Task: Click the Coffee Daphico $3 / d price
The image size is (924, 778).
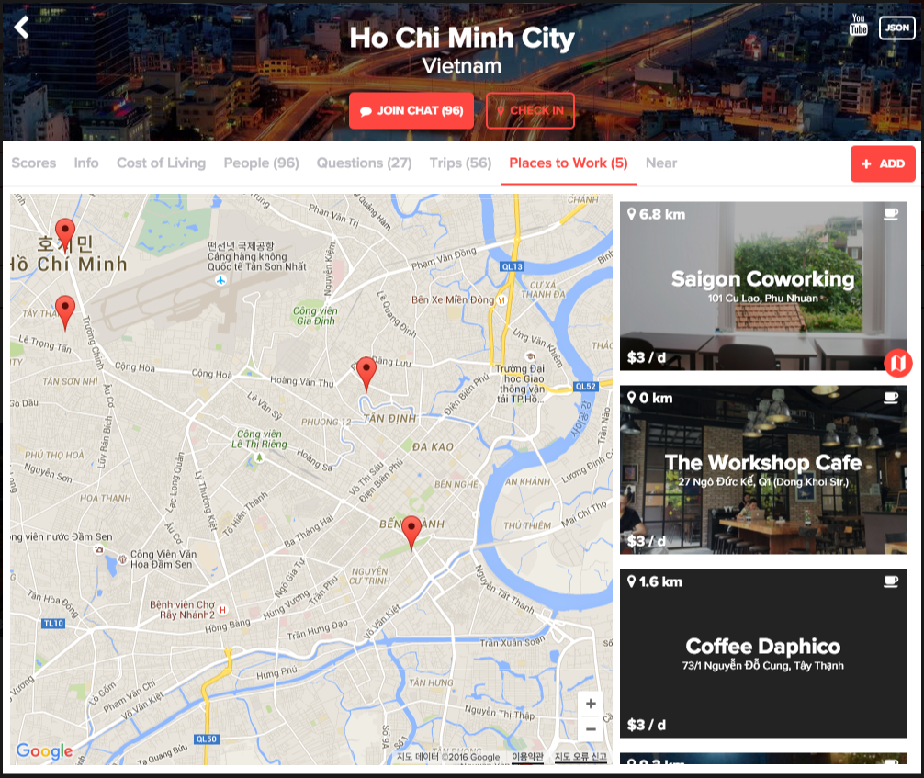Action: [646, 725]
